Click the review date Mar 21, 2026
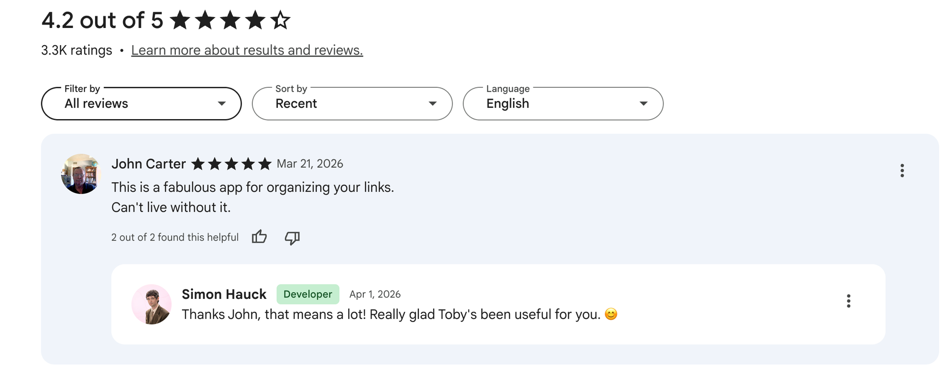This screenshot has height=372, width=950. click(x=310, y=164)
